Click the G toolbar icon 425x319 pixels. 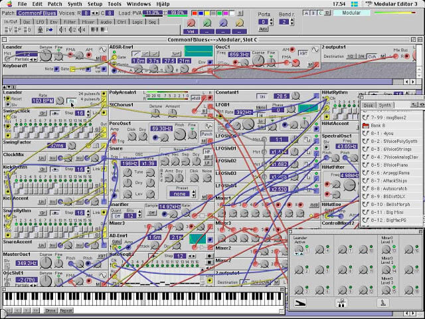[27, 30]
